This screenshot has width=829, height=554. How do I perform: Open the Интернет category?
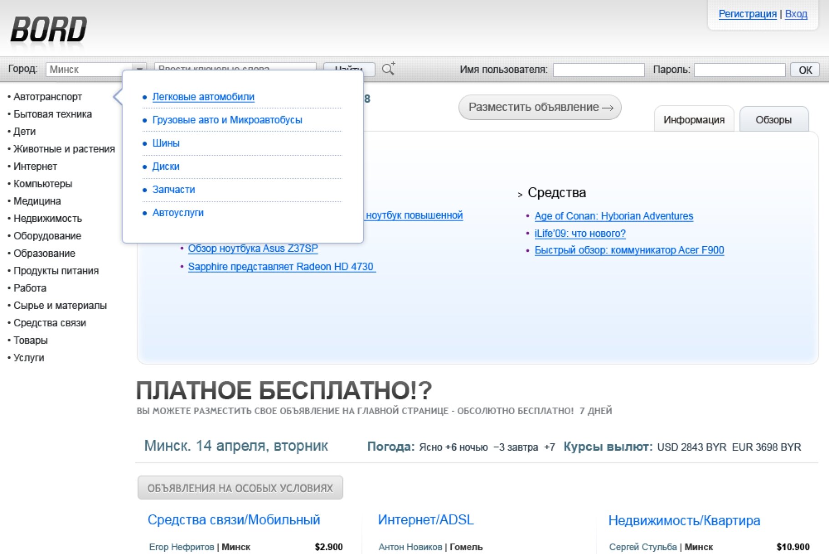[x=35, y=167]
